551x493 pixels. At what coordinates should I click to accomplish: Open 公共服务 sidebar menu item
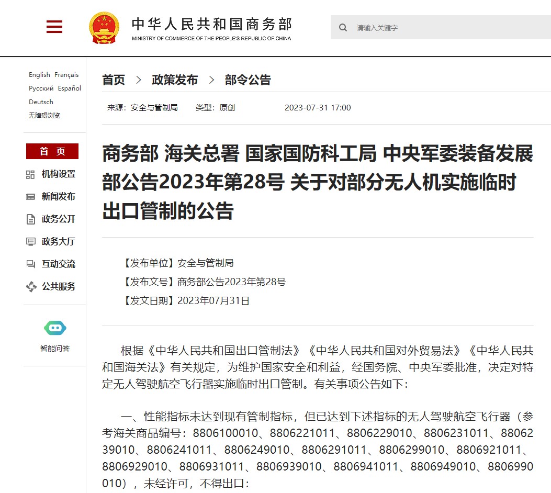(x=58, y=287)
